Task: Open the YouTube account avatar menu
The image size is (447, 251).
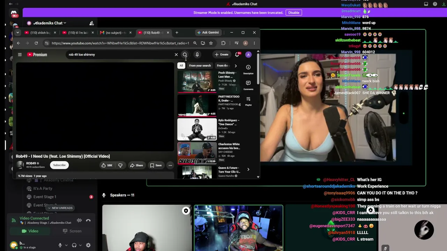Action: [248, 54]
